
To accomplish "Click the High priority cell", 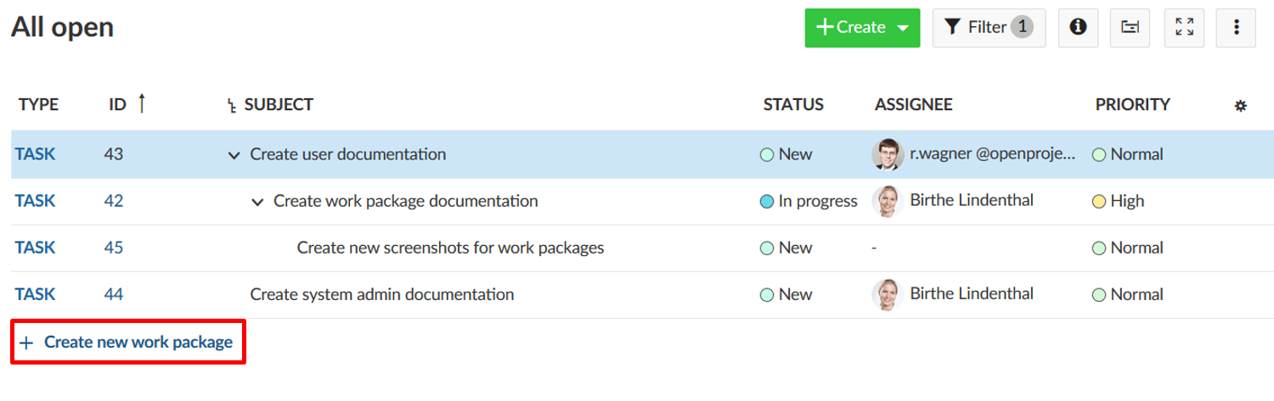I will click(1119, 202).
